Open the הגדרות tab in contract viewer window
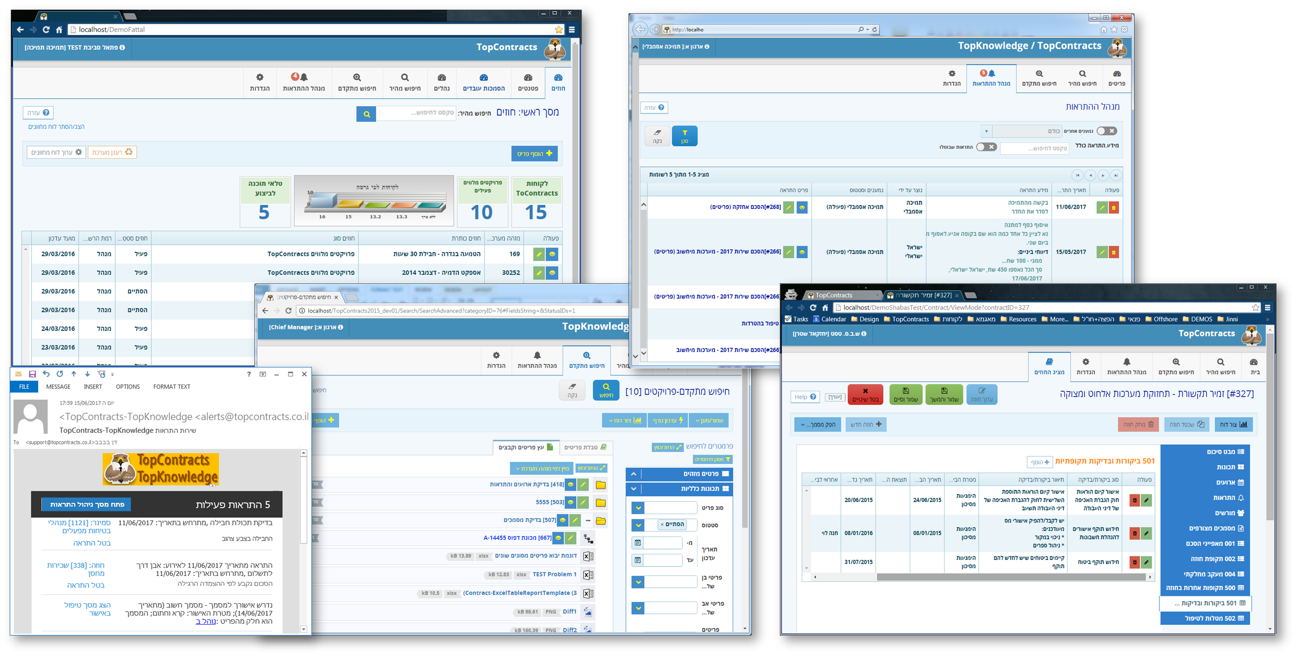 [1086, 367]
